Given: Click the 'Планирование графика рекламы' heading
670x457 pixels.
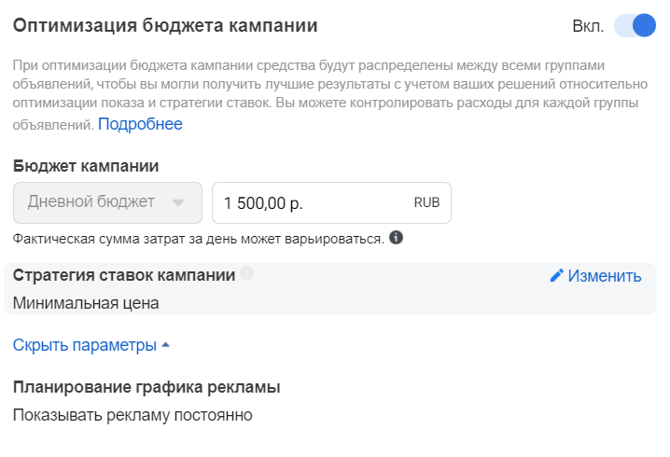Looking at the screenshot, I should point(147,387).
